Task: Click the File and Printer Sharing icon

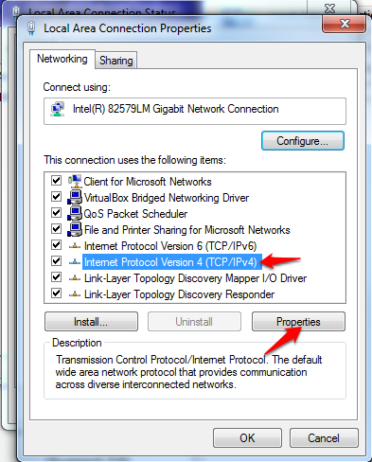Action: pyautogui.click(x=75, y=230)
